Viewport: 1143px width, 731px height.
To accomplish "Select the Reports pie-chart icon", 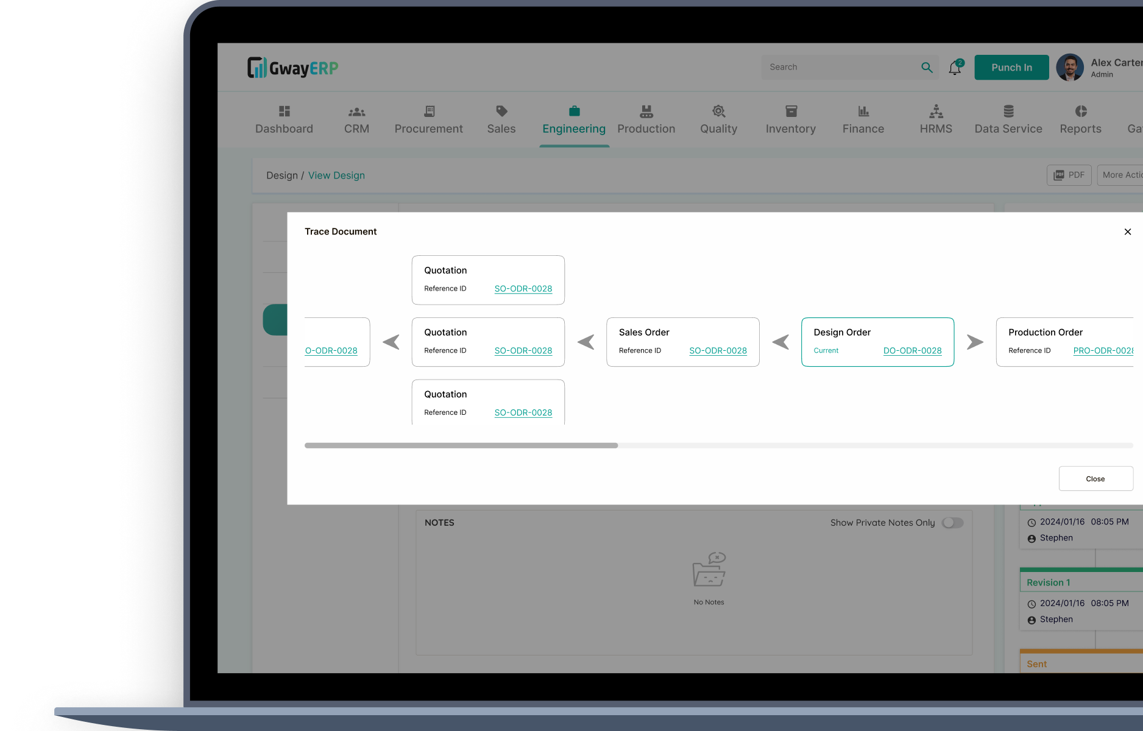I will 1080,111.
